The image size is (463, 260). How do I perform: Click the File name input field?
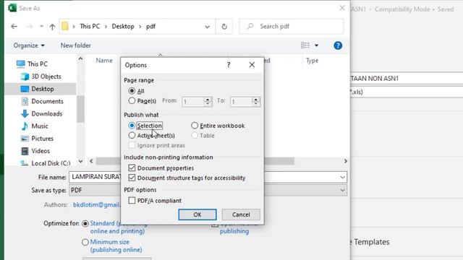pos(208,177)
